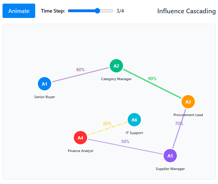
Task: Select the orange A3 node
Action: click(188, 102)
